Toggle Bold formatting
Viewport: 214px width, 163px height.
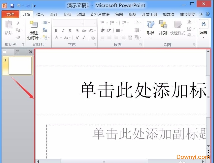click(56, 31)
